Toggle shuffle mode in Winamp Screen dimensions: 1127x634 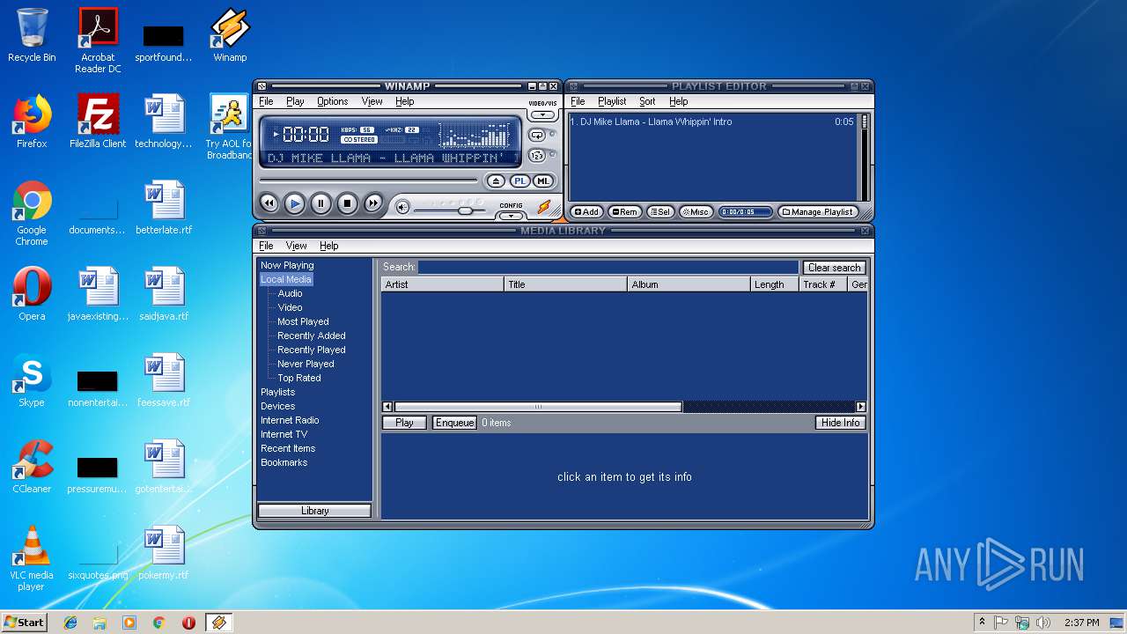click(x=536, y=156)
